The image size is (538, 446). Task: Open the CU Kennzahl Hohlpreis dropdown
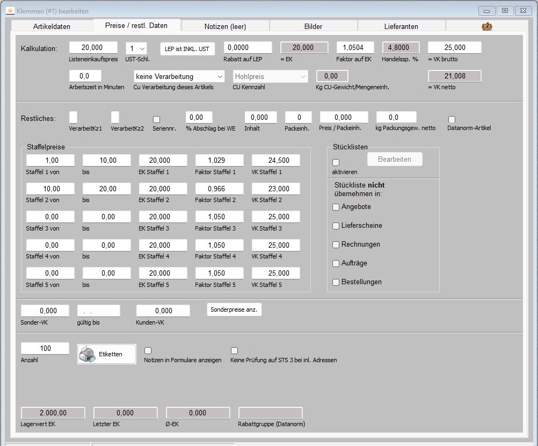tap(271, 76)
